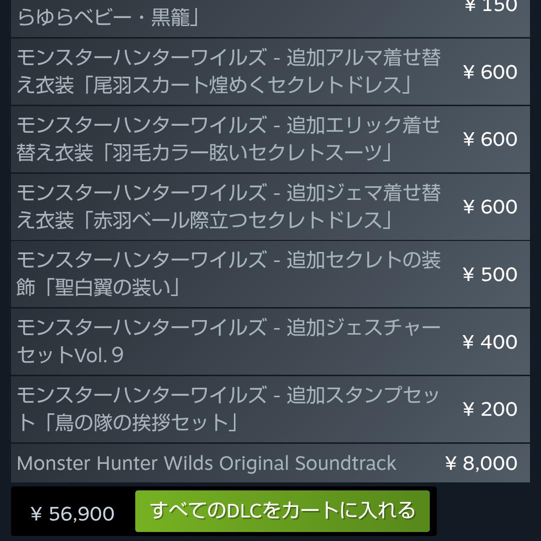Screen dimensions: 541x541
Task: Open the 追加スタンプセット DLC entry
Action: [228, 409]
